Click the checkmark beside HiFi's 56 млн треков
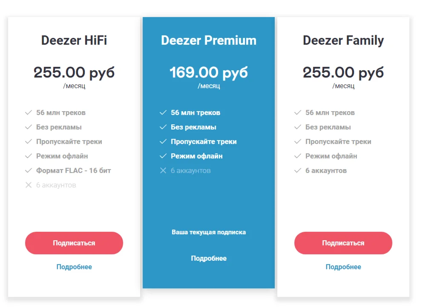The image size is (423, 308). click(x=29, y=113)
